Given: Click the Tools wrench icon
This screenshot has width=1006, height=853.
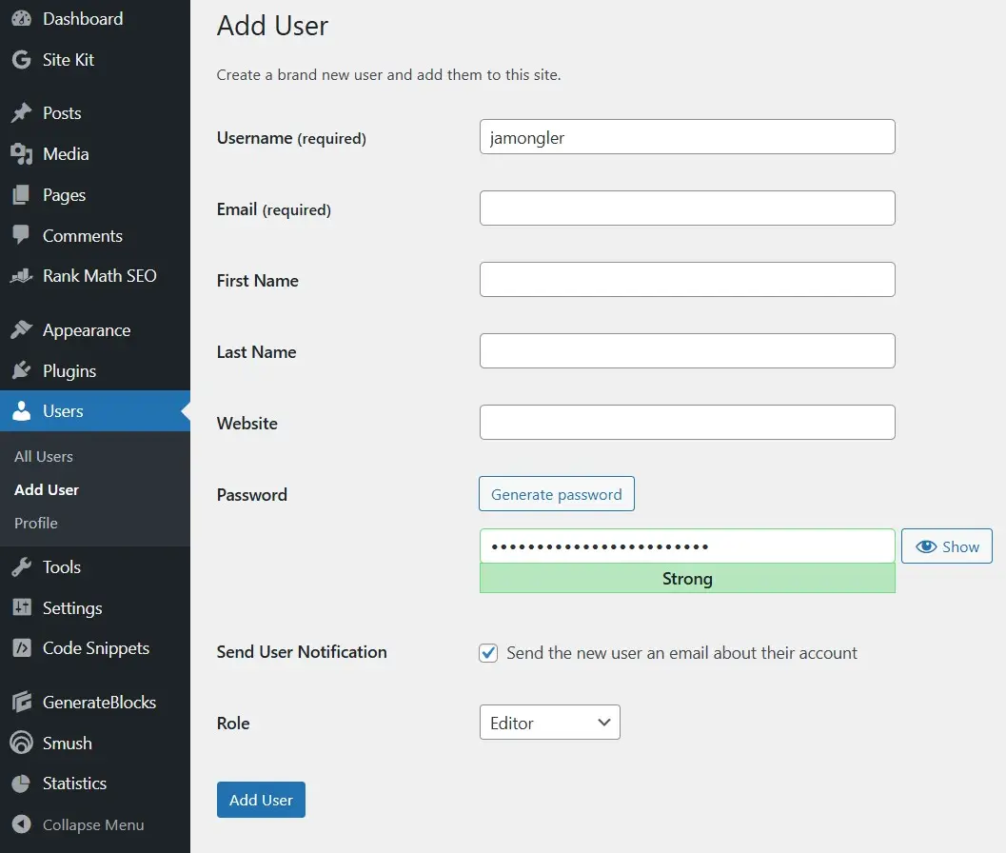Looking at the screenshot, I should (x=21, y=567).
